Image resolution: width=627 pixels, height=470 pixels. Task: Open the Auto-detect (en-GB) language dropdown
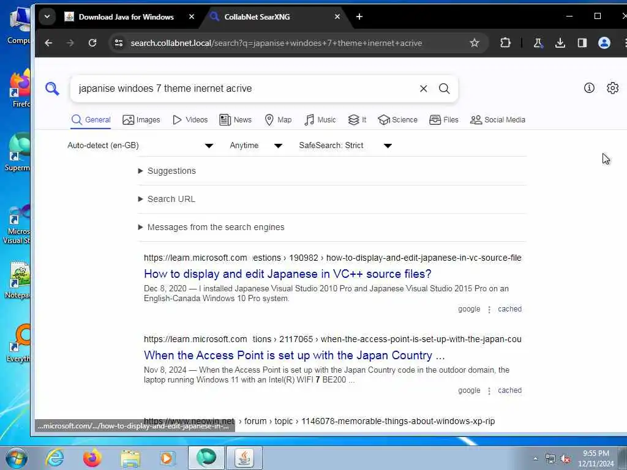[x=140, y=146]
